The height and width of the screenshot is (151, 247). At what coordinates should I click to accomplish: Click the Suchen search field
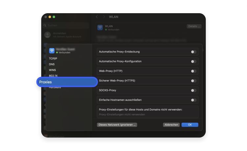click(66, 25)
